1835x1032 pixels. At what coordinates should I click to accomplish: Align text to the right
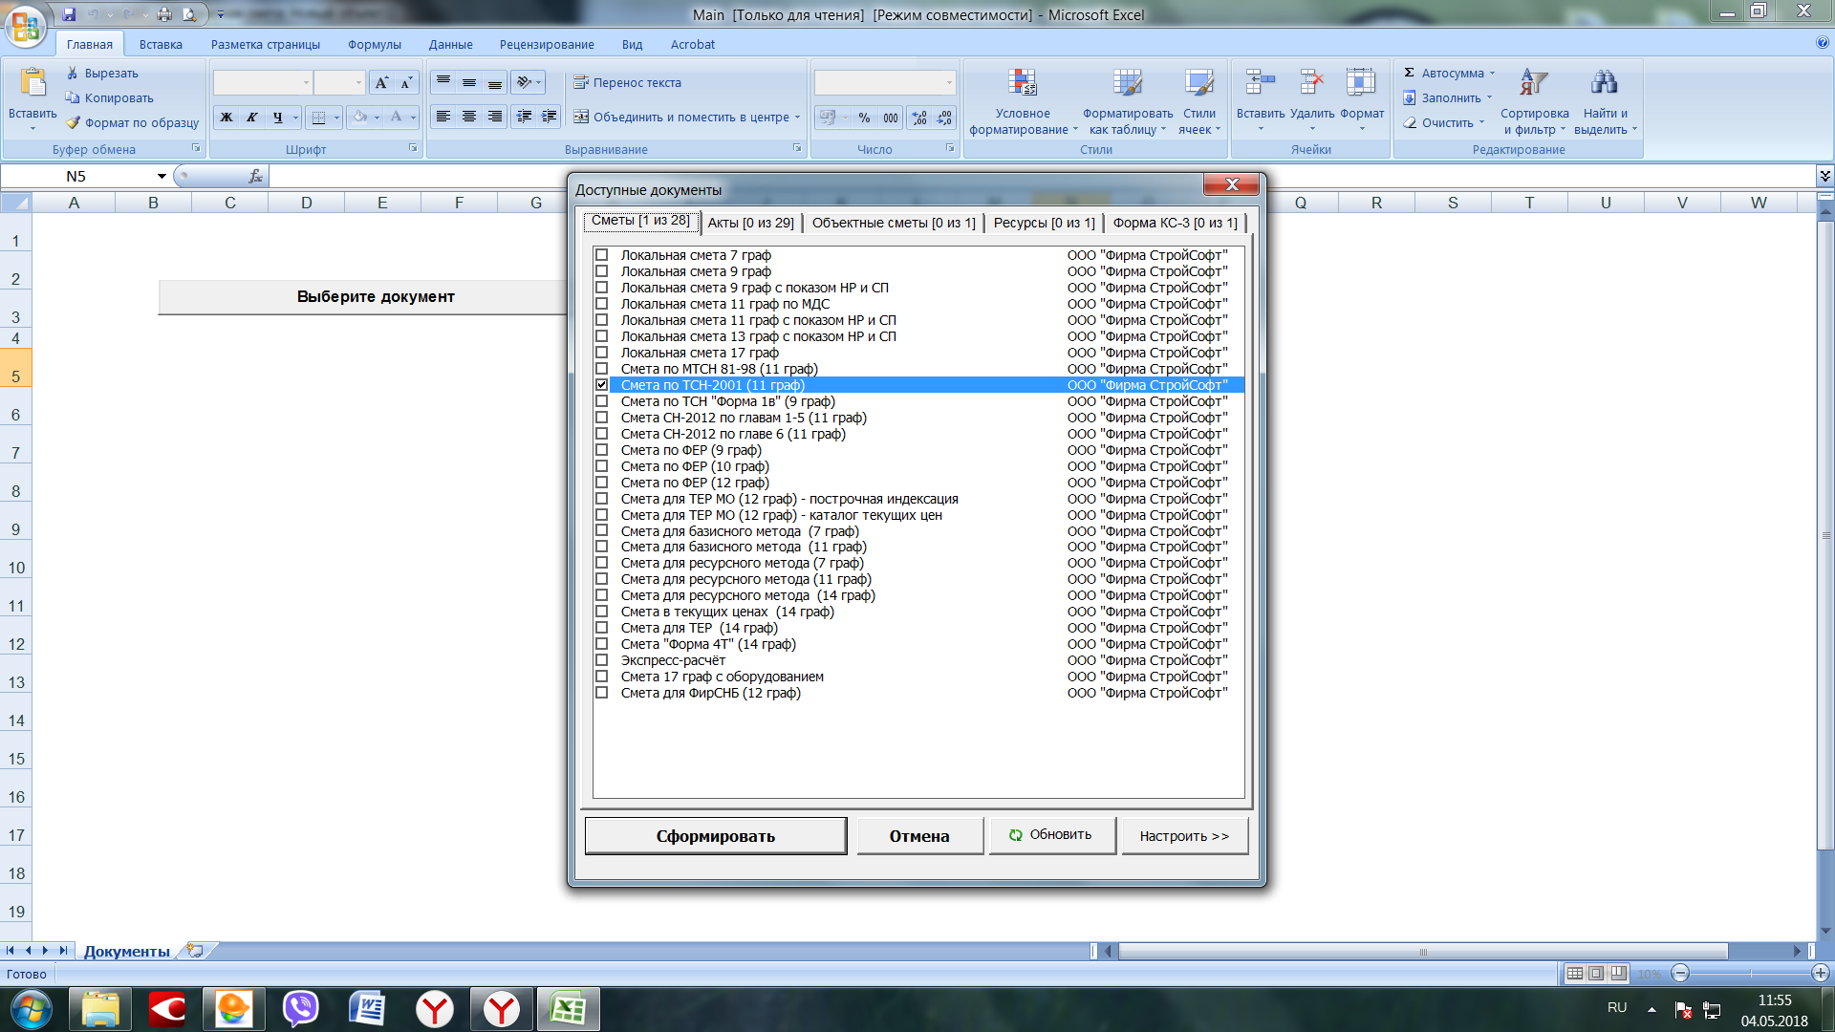pos(495,117)
